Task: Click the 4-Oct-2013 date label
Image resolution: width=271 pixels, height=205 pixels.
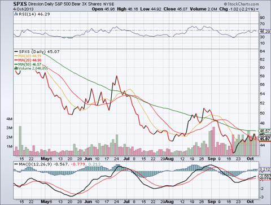Action: pos(23,9)
